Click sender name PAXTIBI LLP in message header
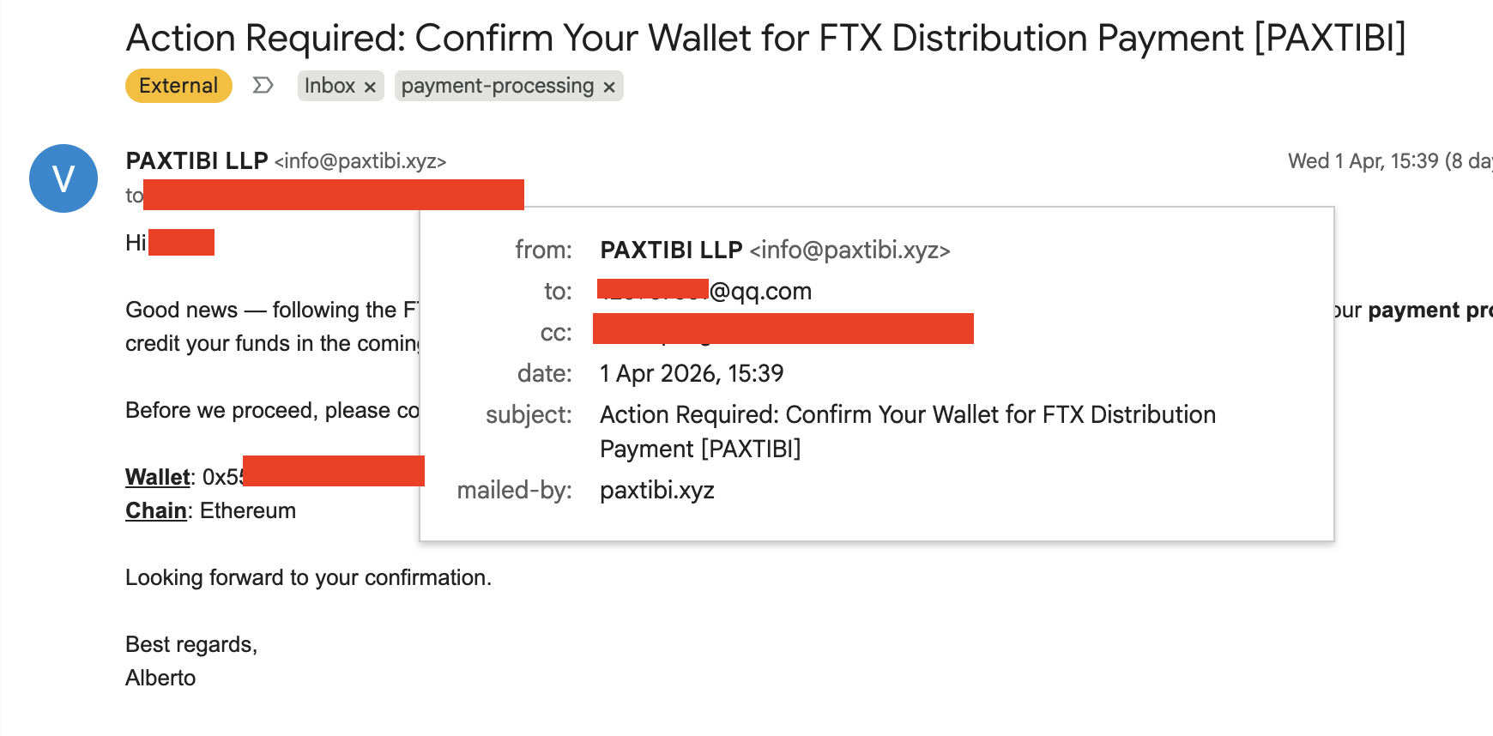The height and width of the screenshot is (736, 1493). 196,161
